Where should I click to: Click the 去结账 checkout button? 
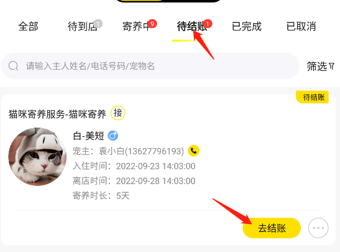pyautogui.click(x=272, y=228)
